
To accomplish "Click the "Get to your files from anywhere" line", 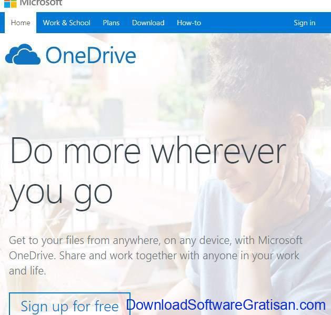I will point(156,240).
